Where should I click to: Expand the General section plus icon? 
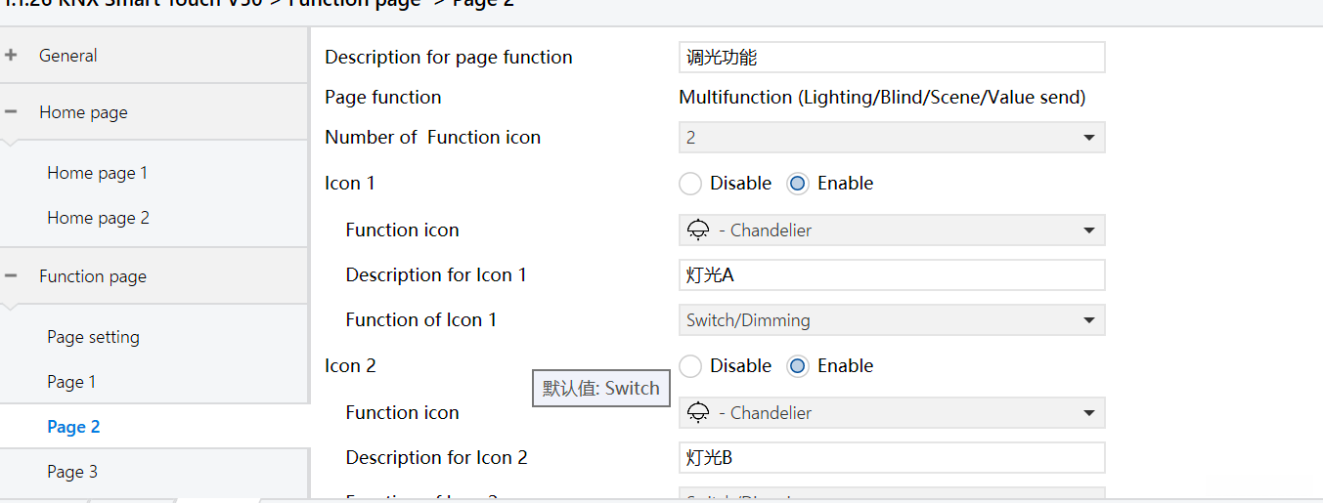click(x=11, y=56)
